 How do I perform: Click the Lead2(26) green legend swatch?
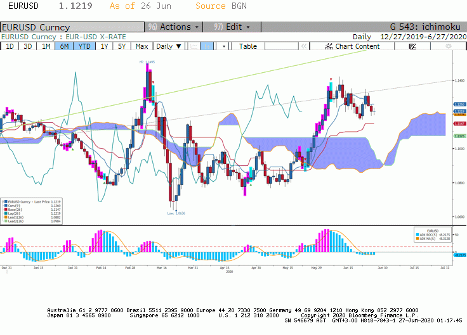(x=6, y=221)
